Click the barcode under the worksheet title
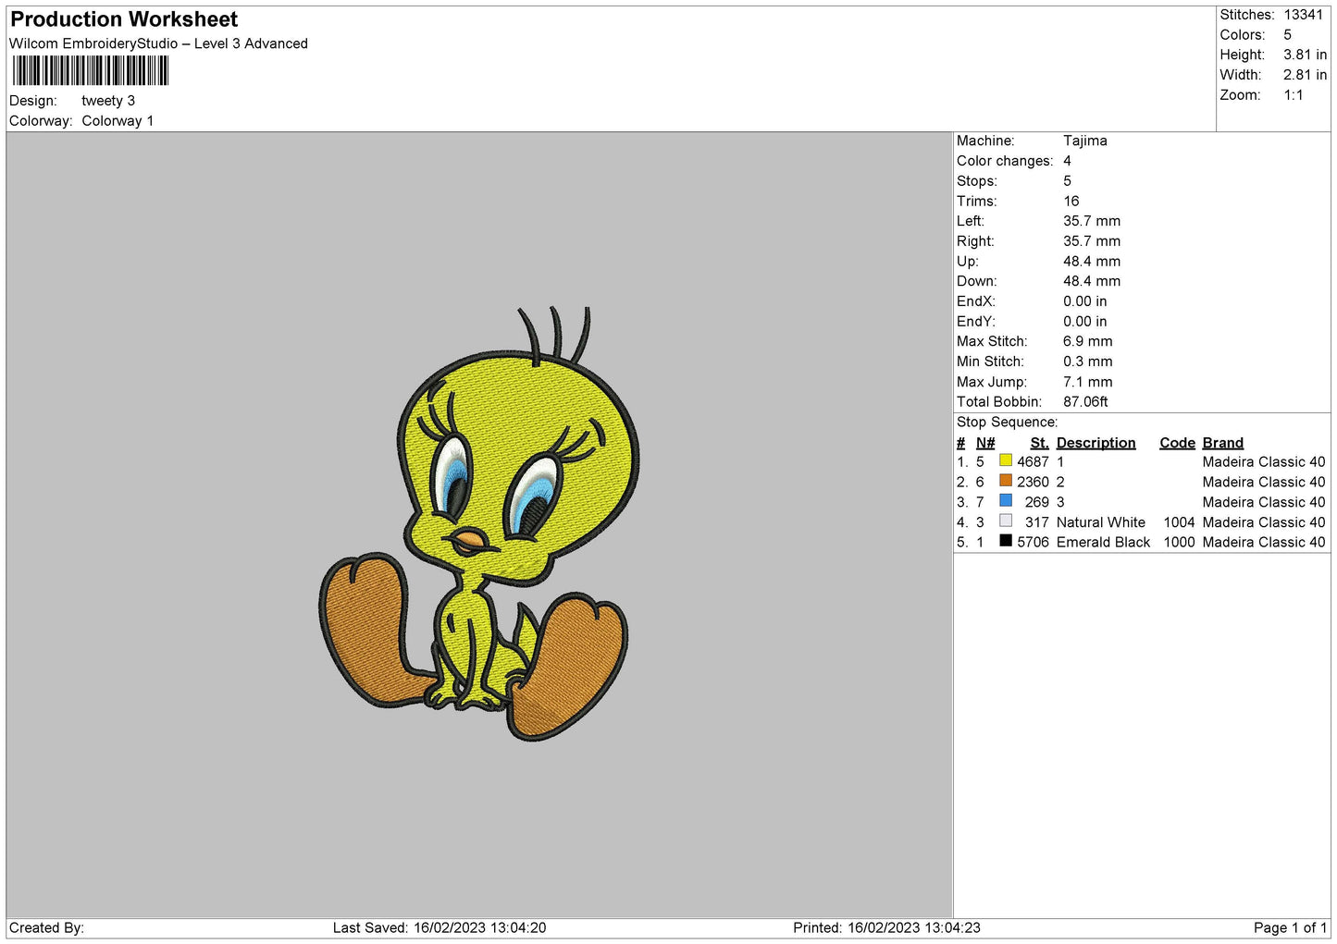1337x944 pixels. coord(91,71)
